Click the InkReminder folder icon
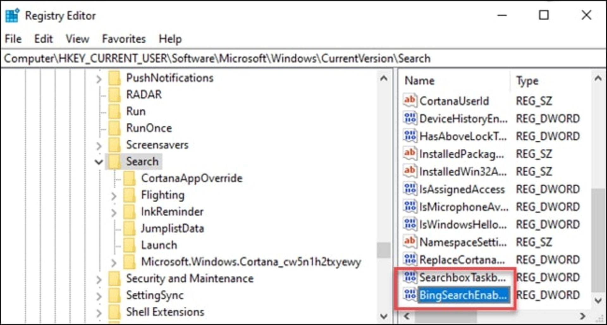Screen dimensions: 607x325 [129, 212]
